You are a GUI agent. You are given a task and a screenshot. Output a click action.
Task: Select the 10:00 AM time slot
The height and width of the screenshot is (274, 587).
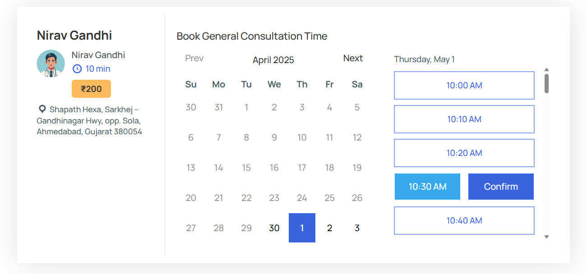(x=464, y=85)
